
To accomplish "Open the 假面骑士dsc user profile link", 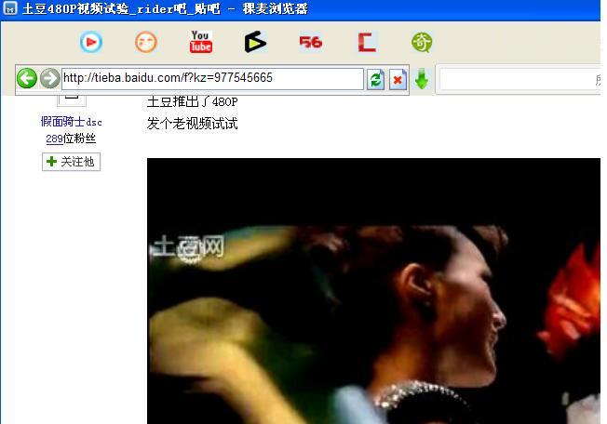I will 71,122.
